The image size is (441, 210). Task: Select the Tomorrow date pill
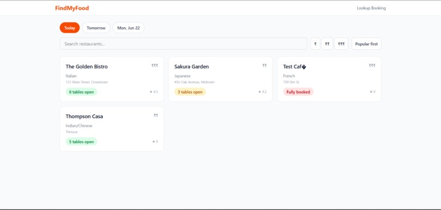pyautogui.click(x=96, y=28)
